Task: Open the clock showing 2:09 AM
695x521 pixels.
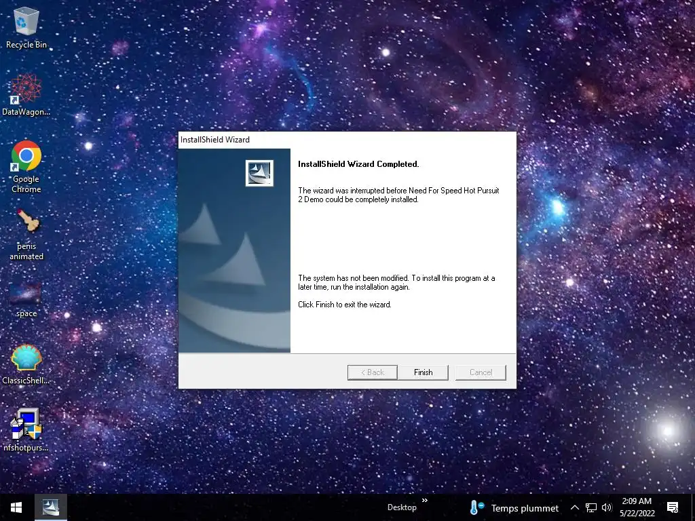Action: pyautogui.click(x=637, y=507)
